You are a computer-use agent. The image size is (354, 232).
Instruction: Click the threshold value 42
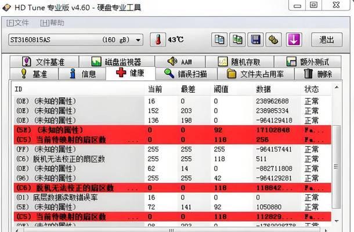pyautogui.click(x=218, y=178)
